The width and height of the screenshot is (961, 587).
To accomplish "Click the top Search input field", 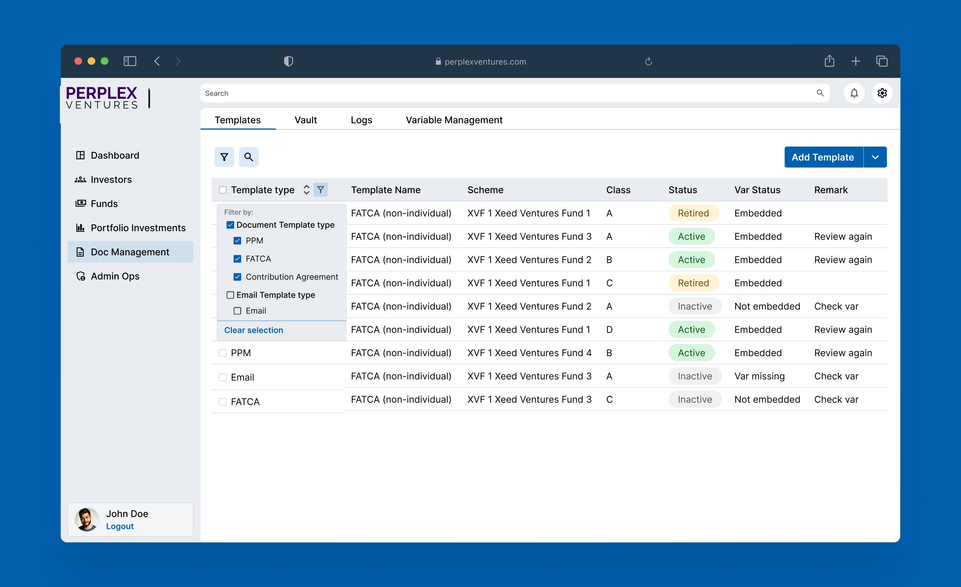I will point(507,93).
